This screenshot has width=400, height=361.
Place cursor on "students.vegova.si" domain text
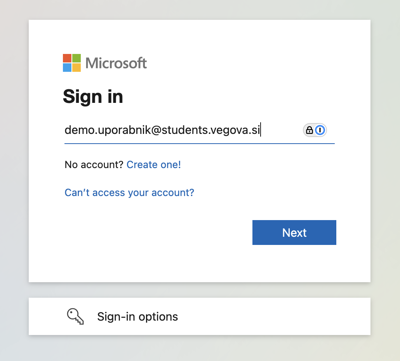211,130
